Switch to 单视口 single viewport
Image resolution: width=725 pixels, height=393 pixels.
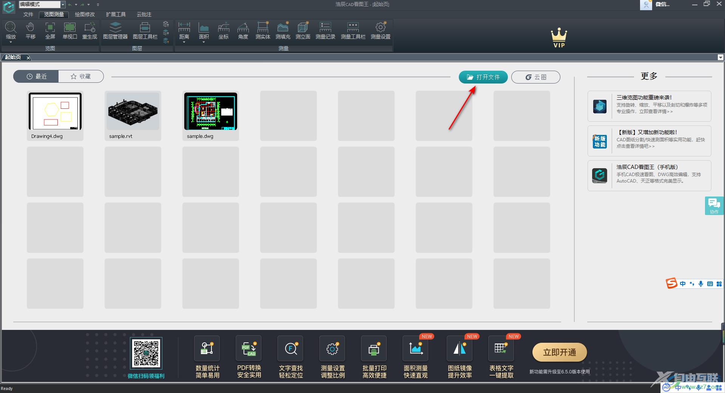(70, 30)
